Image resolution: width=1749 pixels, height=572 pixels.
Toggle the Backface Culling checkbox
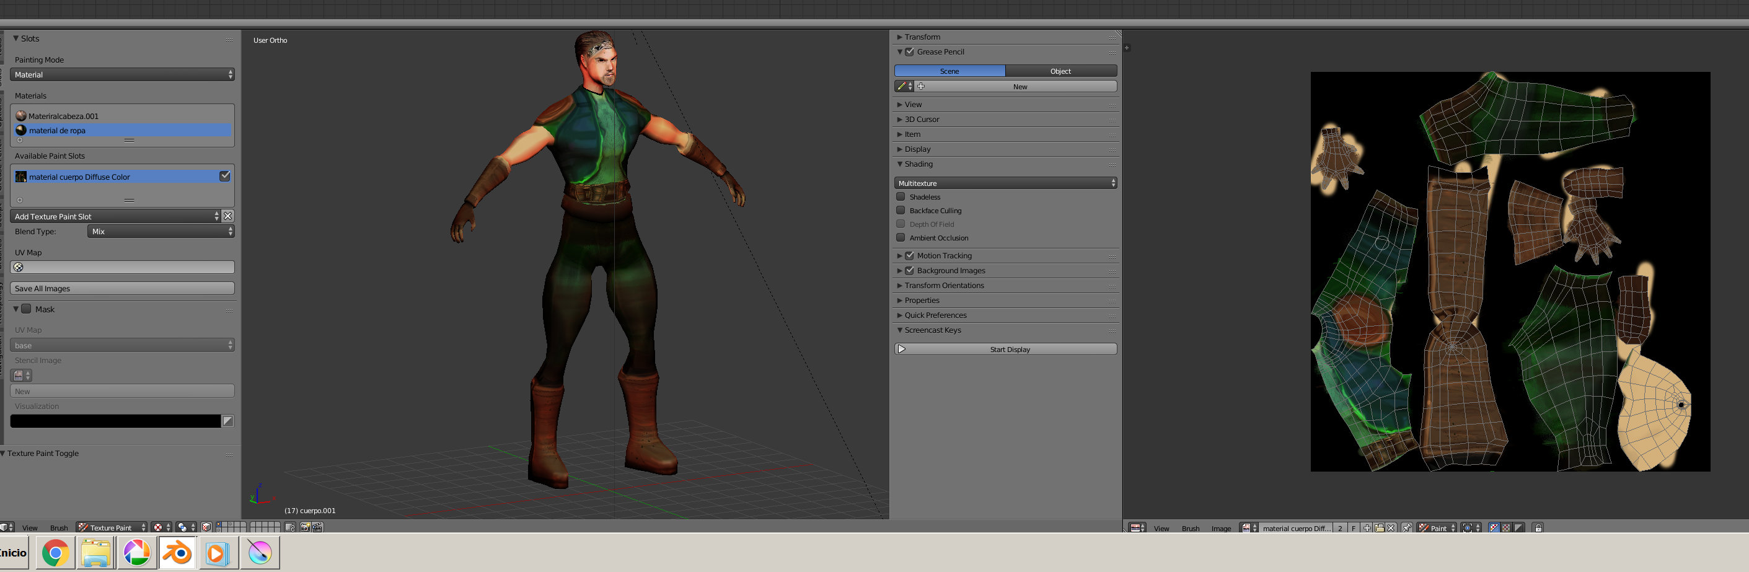point(901,210)
